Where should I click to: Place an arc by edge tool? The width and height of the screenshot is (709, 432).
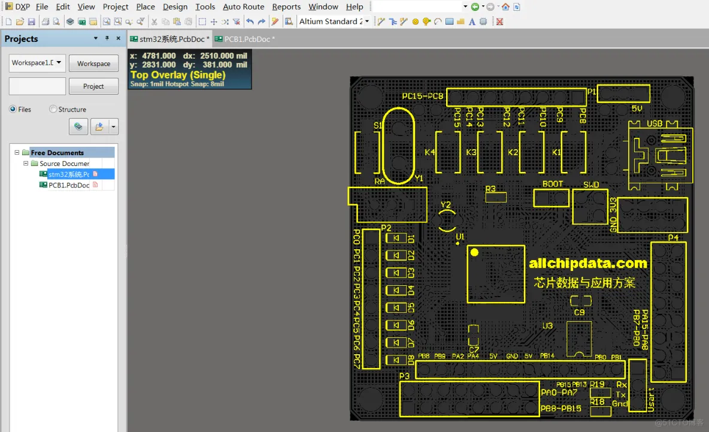click(438, 22)
